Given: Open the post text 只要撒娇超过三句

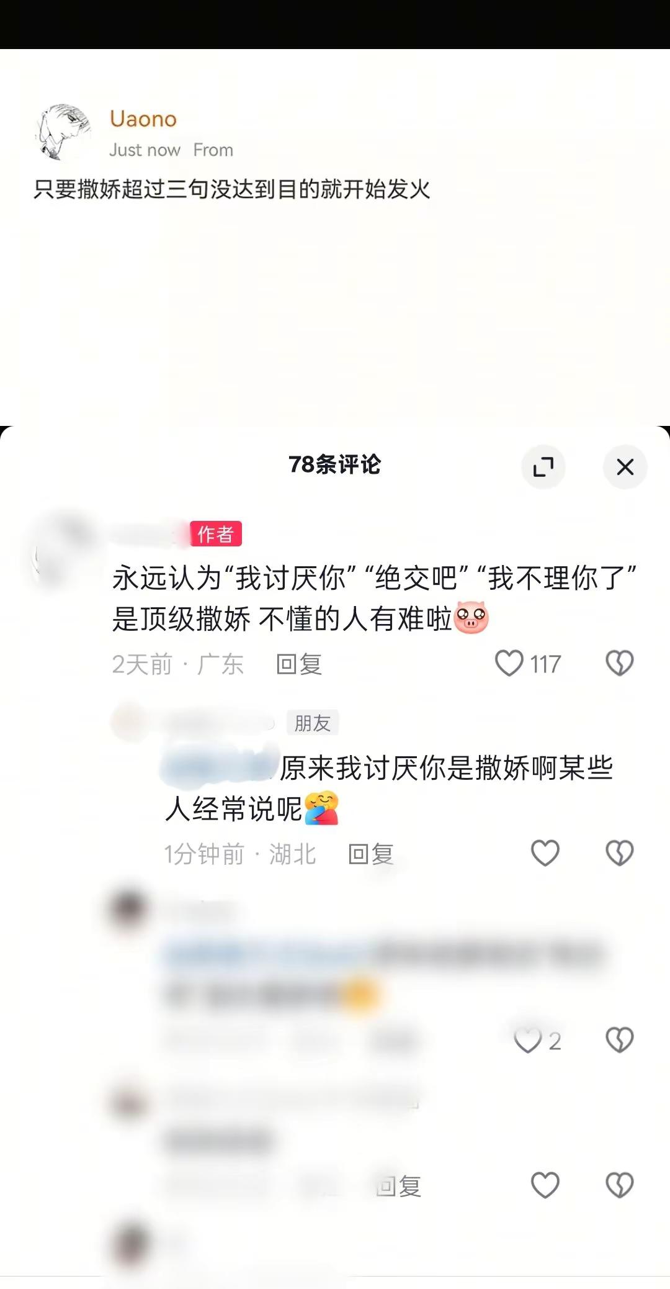Looking at the screenshot, I should (231, 189).
